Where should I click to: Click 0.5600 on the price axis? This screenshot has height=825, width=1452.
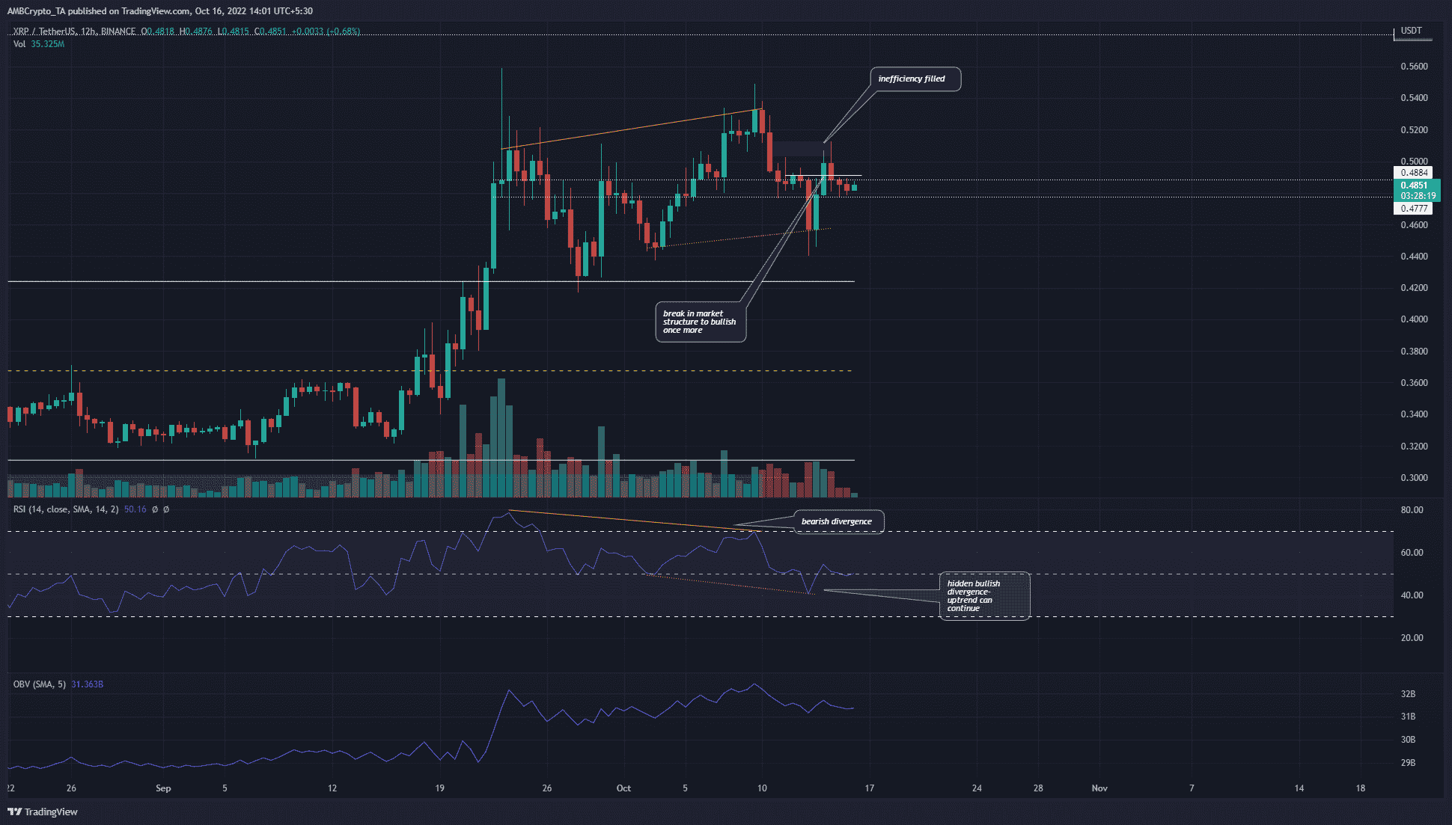[1414, 67]
